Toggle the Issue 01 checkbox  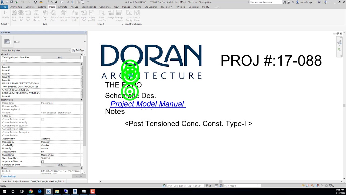82,67
